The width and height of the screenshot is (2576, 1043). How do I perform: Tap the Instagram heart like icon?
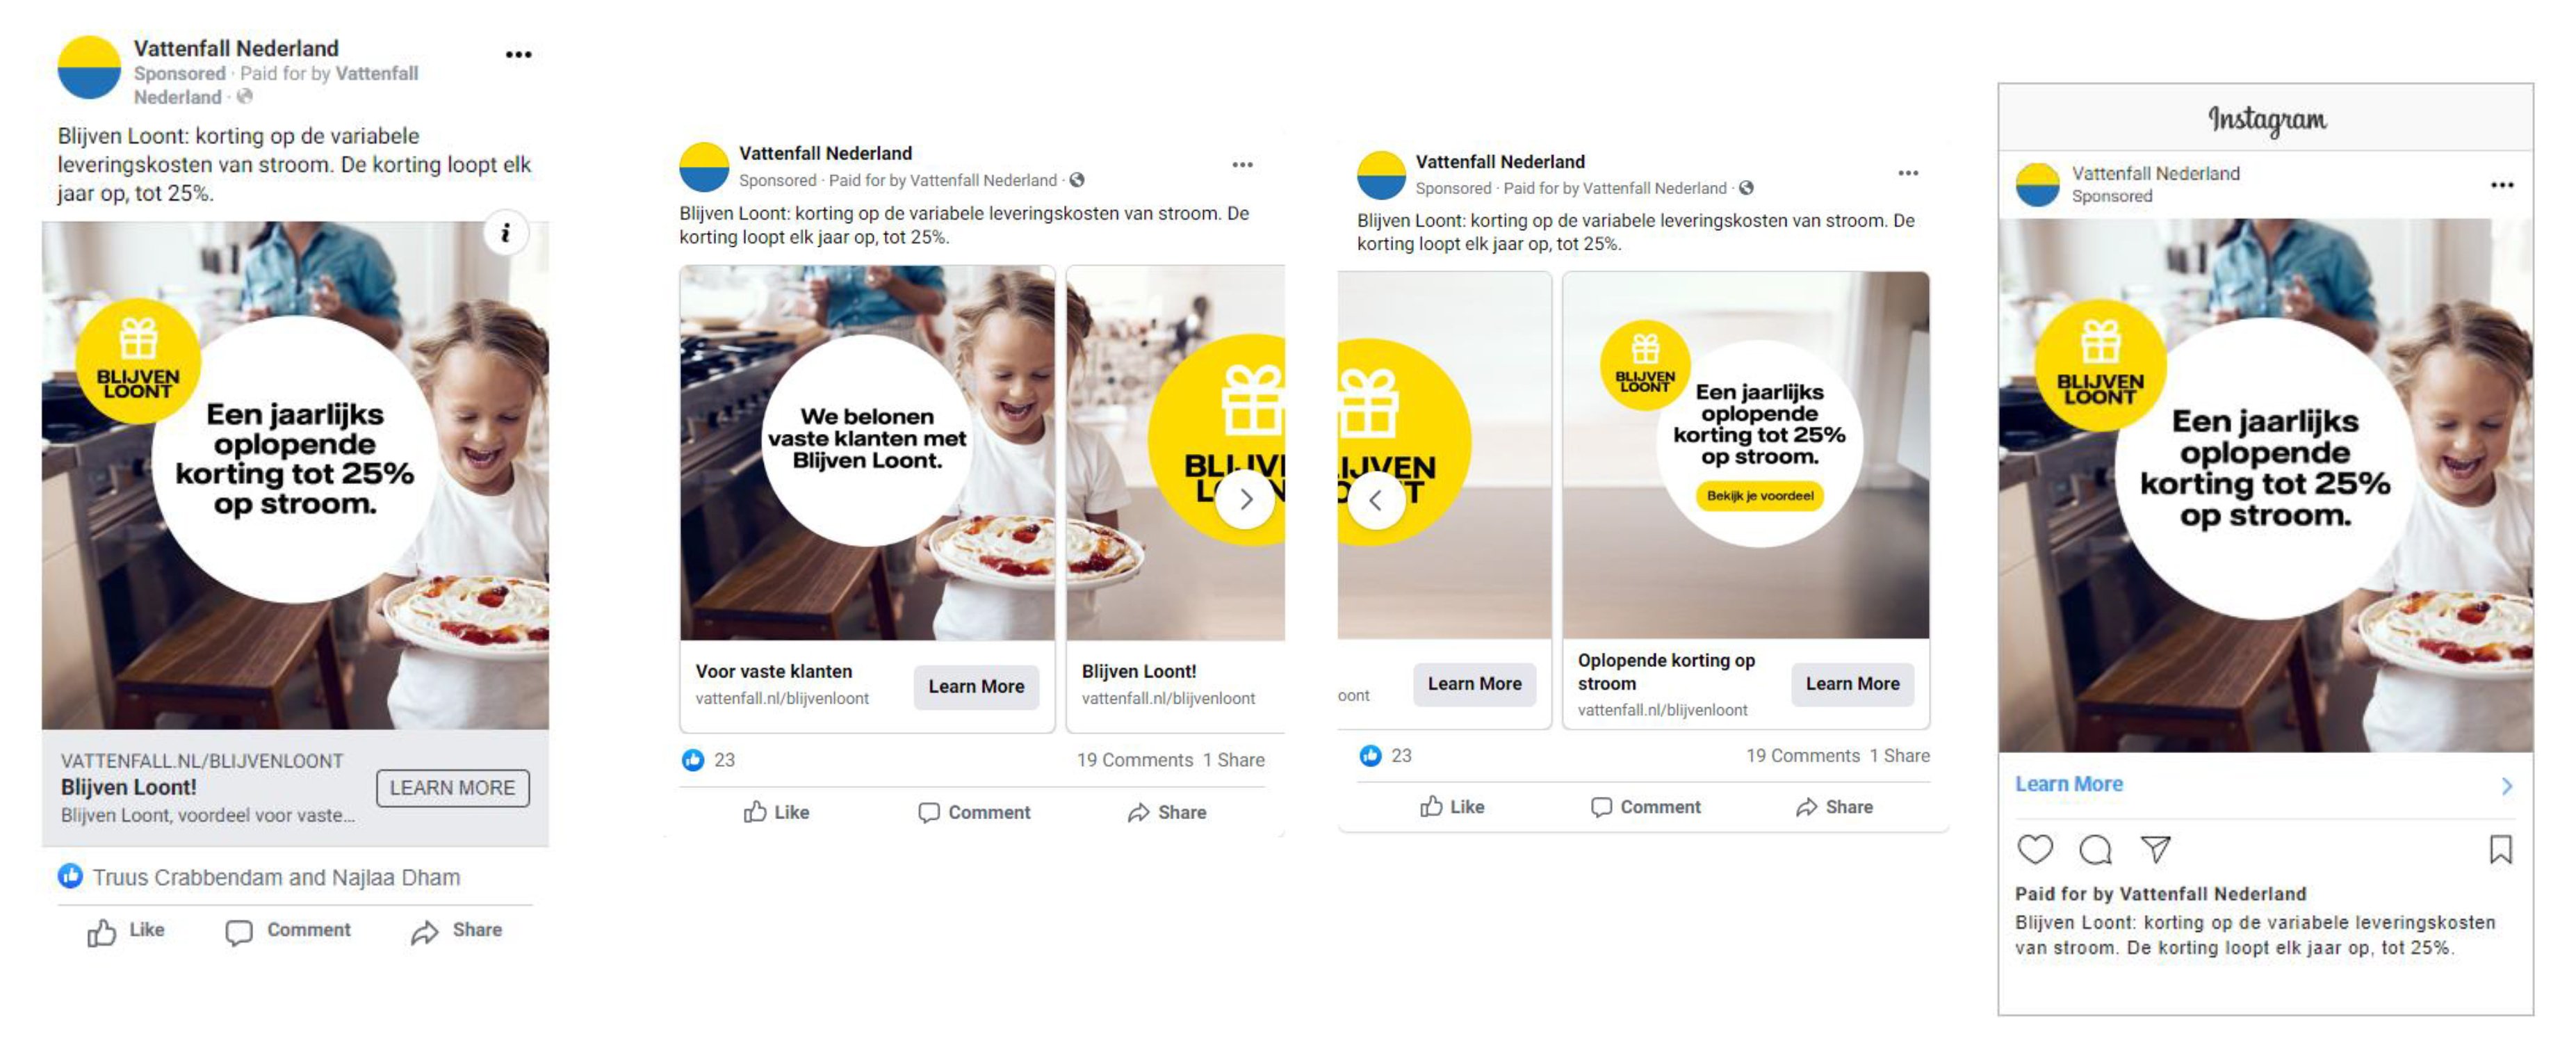[x=2034, y=849]
